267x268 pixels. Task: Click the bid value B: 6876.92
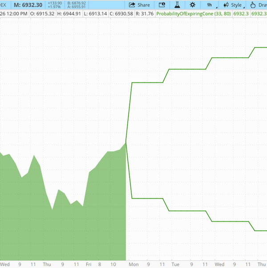pos(77,3)
